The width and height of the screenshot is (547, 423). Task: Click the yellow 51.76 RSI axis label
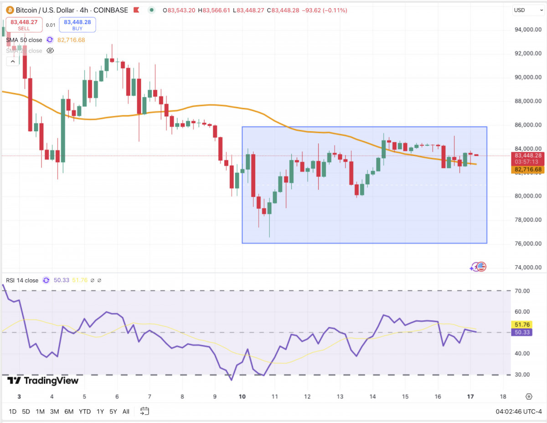(x=521, y=325)
